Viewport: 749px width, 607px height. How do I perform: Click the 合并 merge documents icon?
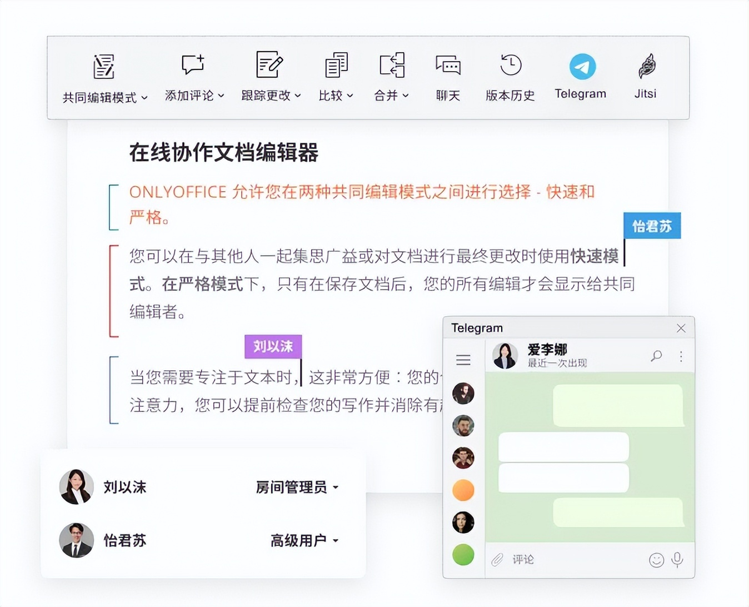(392, 65)
